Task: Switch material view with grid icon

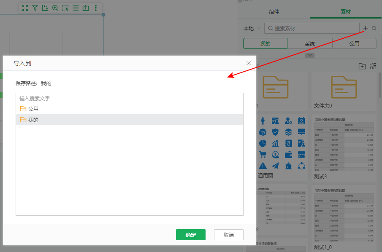Action: 373,66
